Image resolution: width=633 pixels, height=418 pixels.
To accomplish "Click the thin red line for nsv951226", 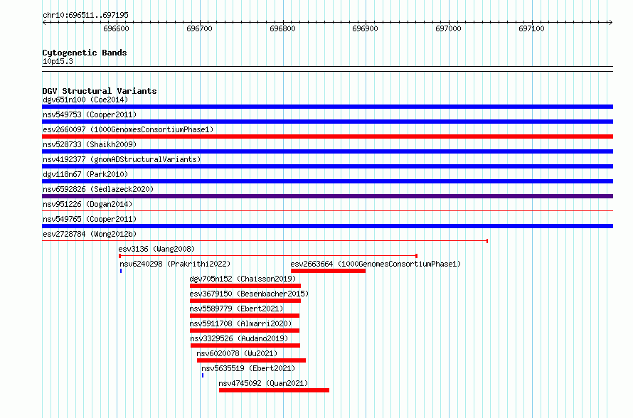I will (x=327, y=210).
